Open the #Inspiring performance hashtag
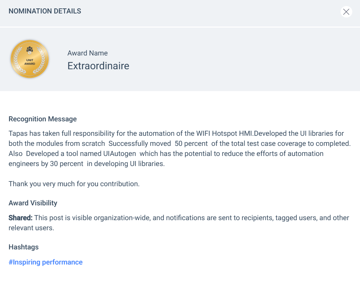The width and height of the screenshot is (360, 283). click(x=46, y=262)
